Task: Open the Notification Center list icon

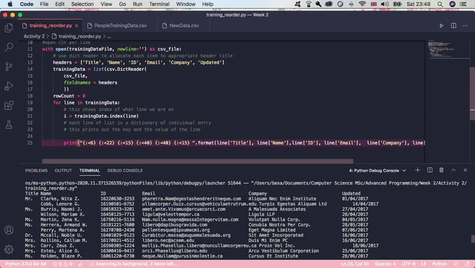Action: [463, 4]
